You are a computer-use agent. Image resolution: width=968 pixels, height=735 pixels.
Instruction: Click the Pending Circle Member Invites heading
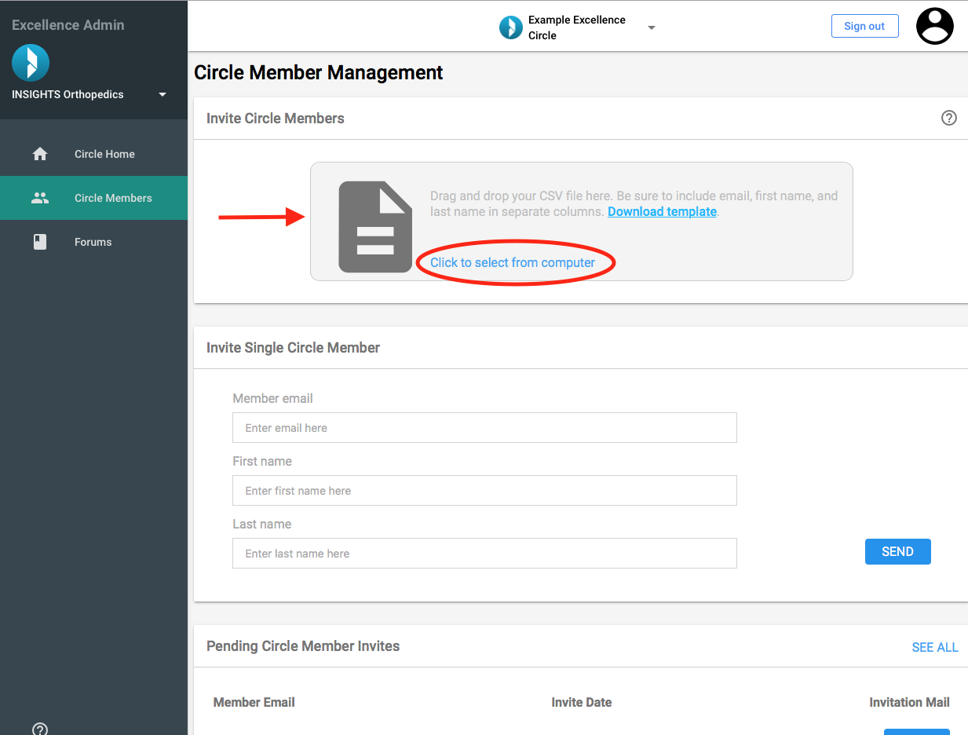303,646
